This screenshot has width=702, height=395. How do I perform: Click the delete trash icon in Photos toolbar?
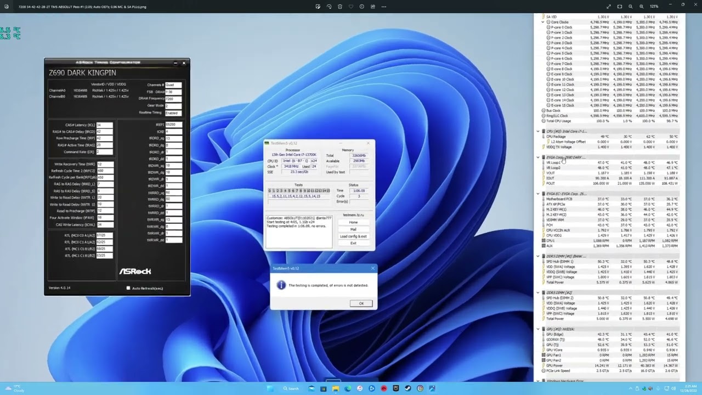coord(340,7)
